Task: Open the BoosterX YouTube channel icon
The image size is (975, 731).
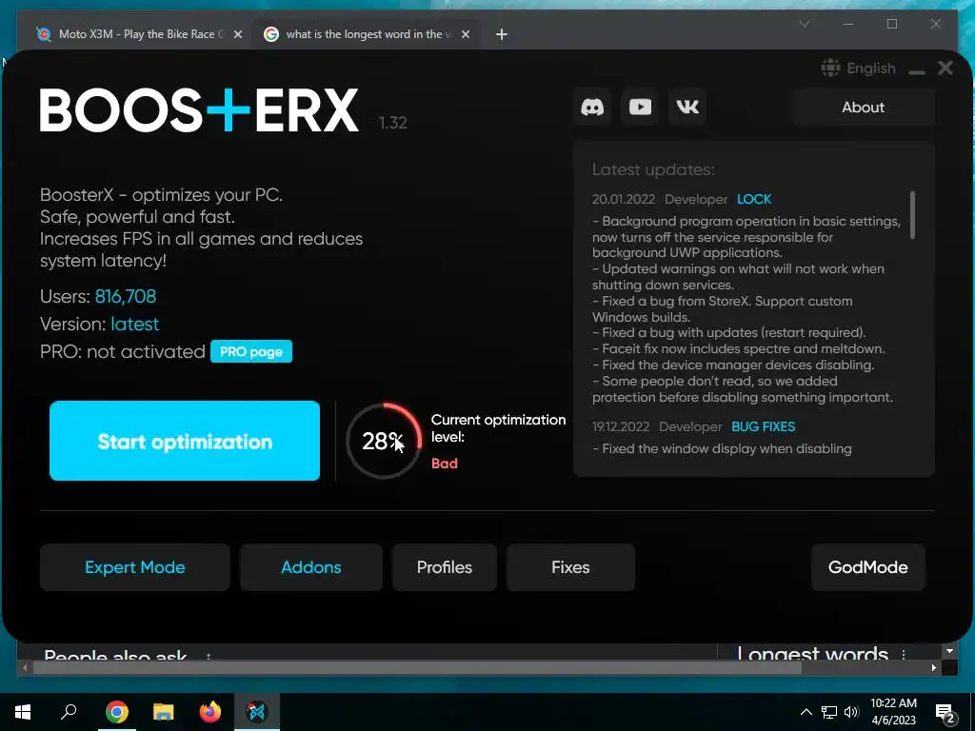Action: [x=640, y=107]
